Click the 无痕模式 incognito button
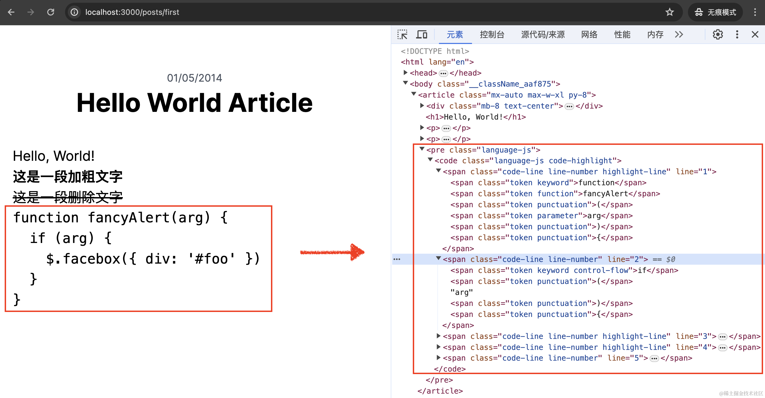This screenshot has height=398, width=765. pos(715,12)
